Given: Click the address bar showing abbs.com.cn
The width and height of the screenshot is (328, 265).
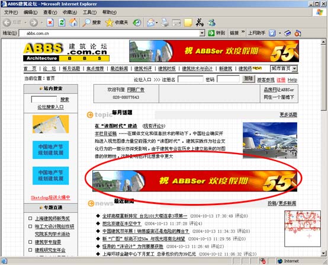Looking at the screenshot, I should point(110,33).
